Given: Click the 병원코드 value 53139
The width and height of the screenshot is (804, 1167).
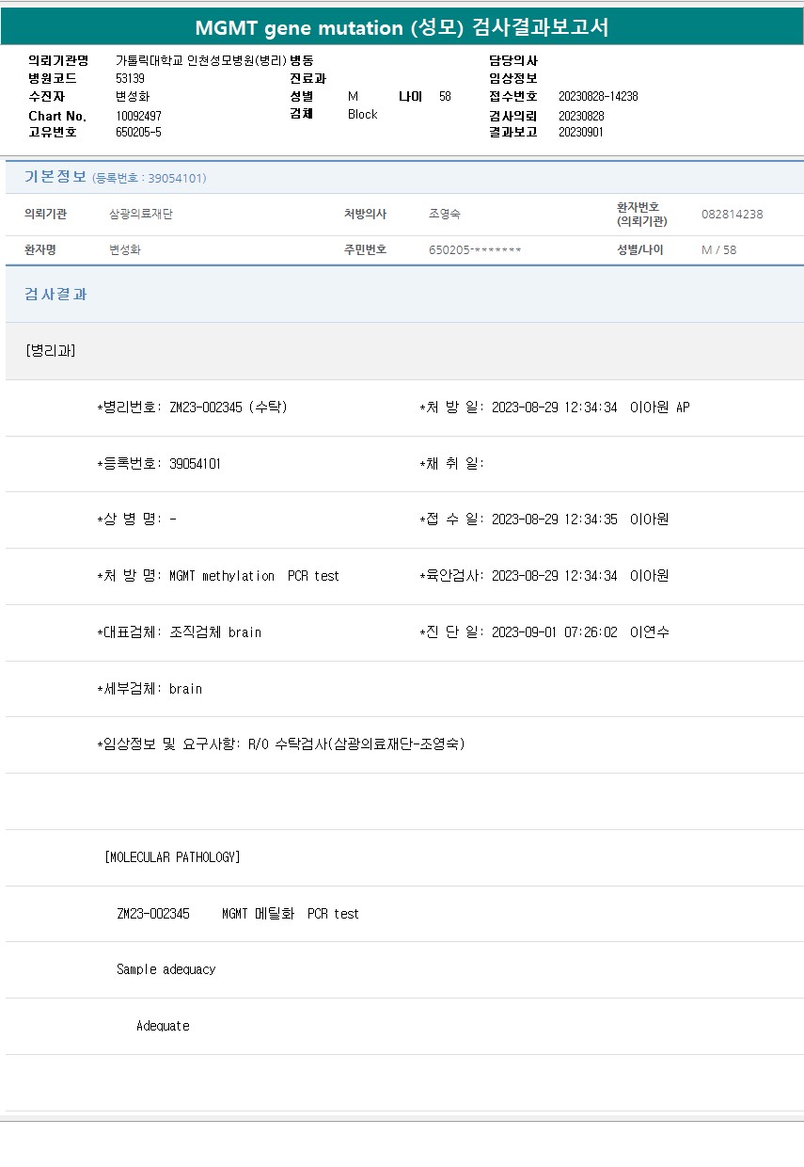Looking at the screenshot, I should coord(130,78).
